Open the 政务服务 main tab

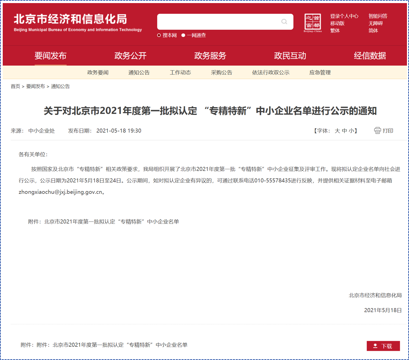(210, 56)
